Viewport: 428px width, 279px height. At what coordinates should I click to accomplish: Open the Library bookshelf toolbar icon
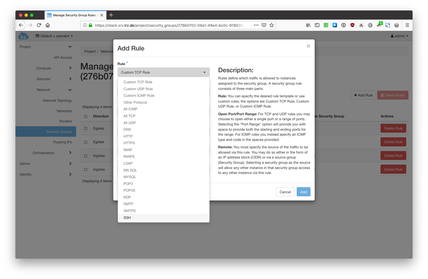308,25
